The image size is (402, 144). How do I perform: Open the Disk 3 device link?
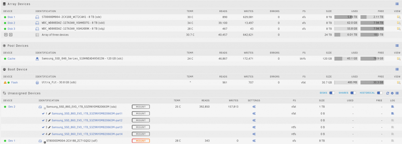tap(11, 28)
